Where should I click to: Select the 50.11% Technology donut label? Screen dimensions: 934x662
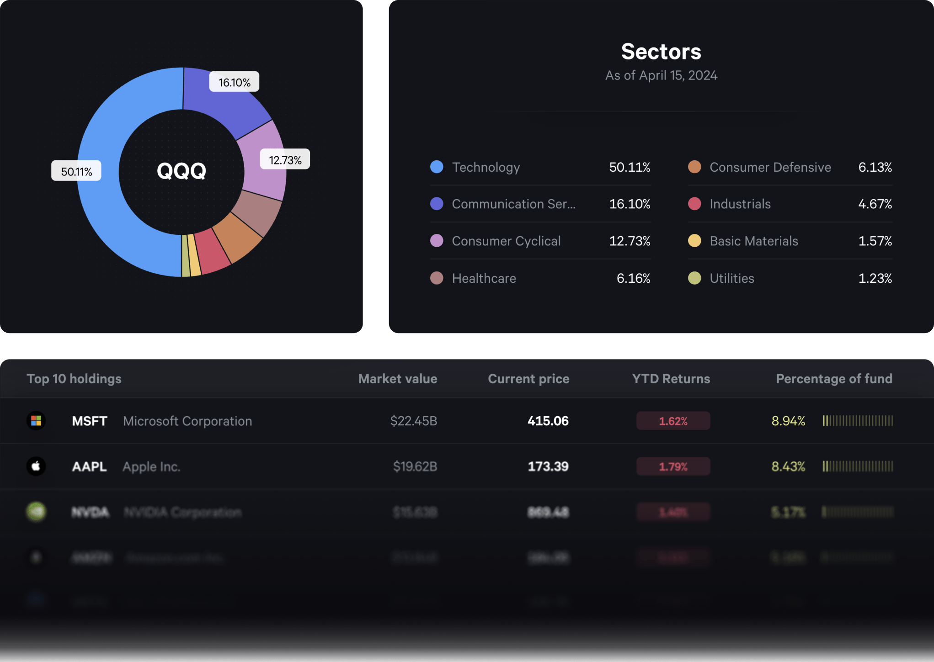coord(76,171)
